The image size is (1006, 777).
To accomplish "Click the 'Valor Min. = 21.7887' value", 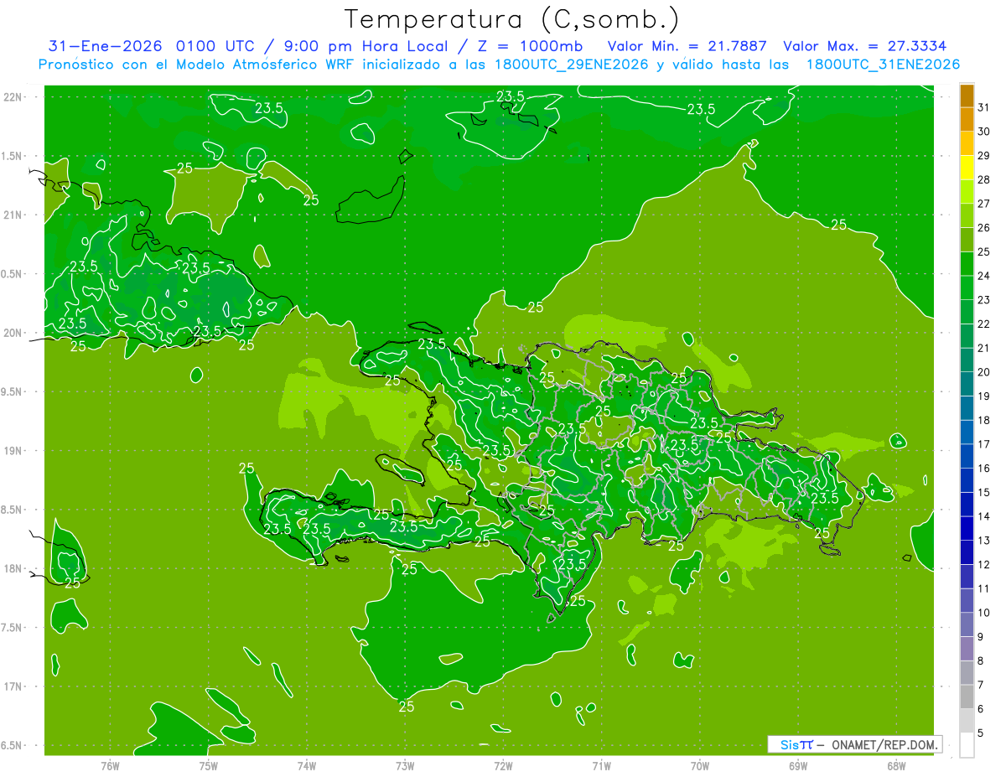I will click(687, 46).
